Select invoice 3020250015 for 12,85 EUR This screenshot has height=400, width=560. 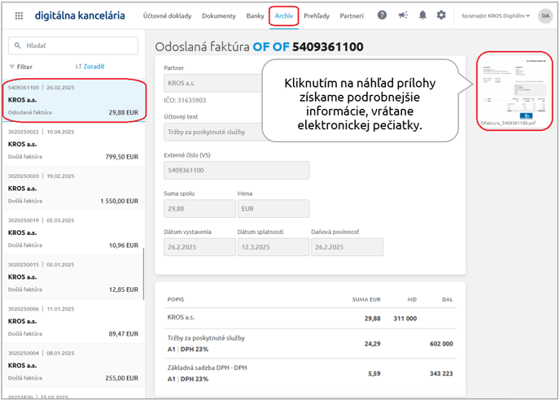click(73, 277)
